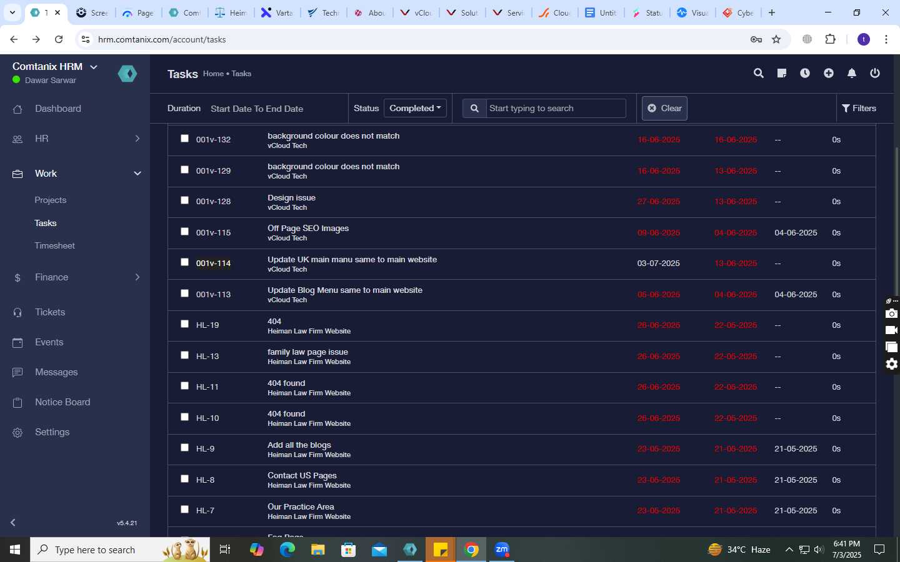The width and height of the screenshot is (900, 562).
Task: Open File Explorer from taskbar
Action: click(318, 550)
